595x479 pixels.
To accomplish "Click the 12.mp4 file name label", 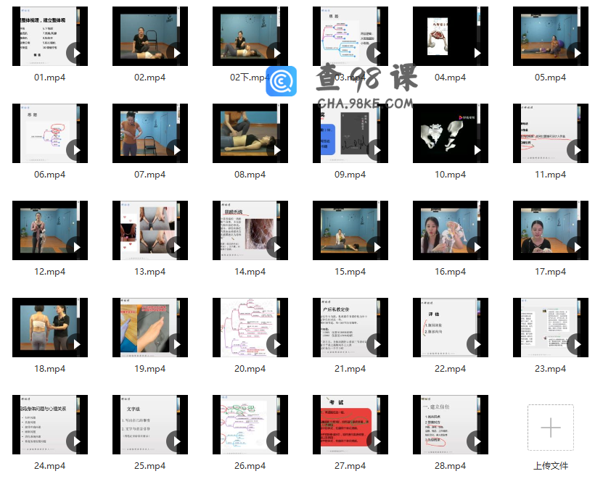I will (x=50, y=272).
